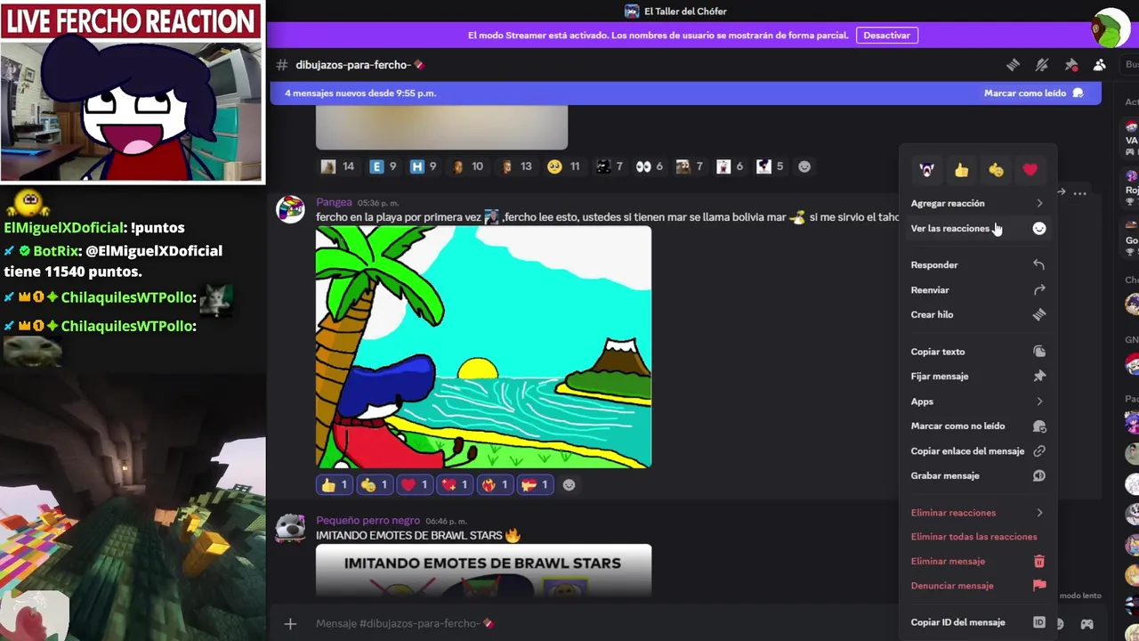This screenshot has width=1139, height=641.
Task: Toggle pleading face reaction count 11
Action: tap(564, 166)
